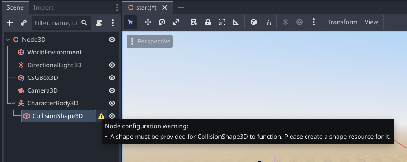Select the CharacterBody3D node
This screenshot has width=407, height=162.
[53, 103]
